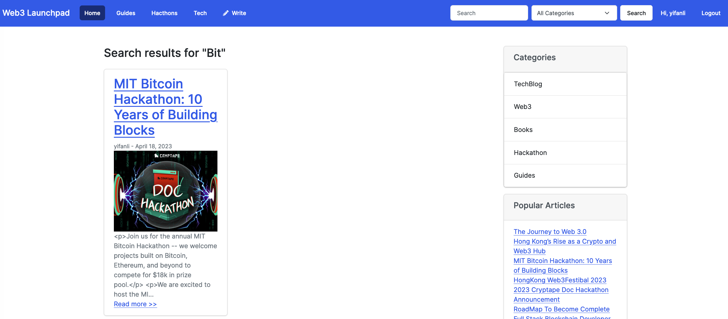Click the Categories panel heading

pyautogui.click(x=534, y=58)
